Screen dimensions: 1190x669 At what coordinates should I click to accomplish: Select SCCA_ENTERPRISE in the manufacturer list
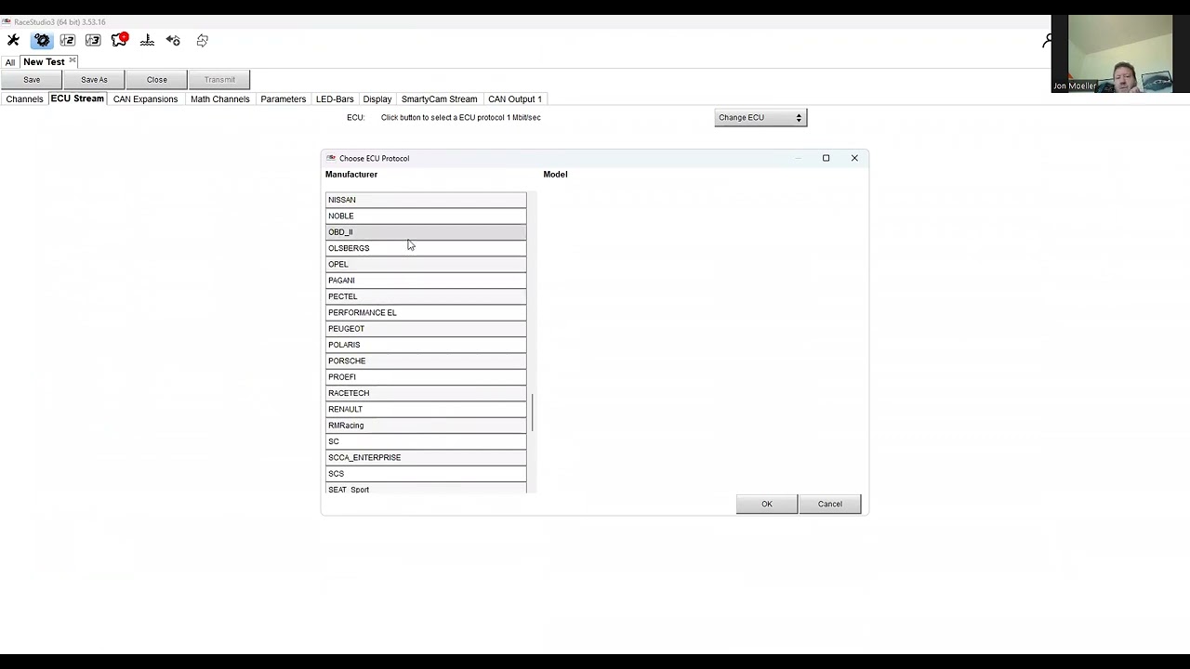(x=426, y=457)
